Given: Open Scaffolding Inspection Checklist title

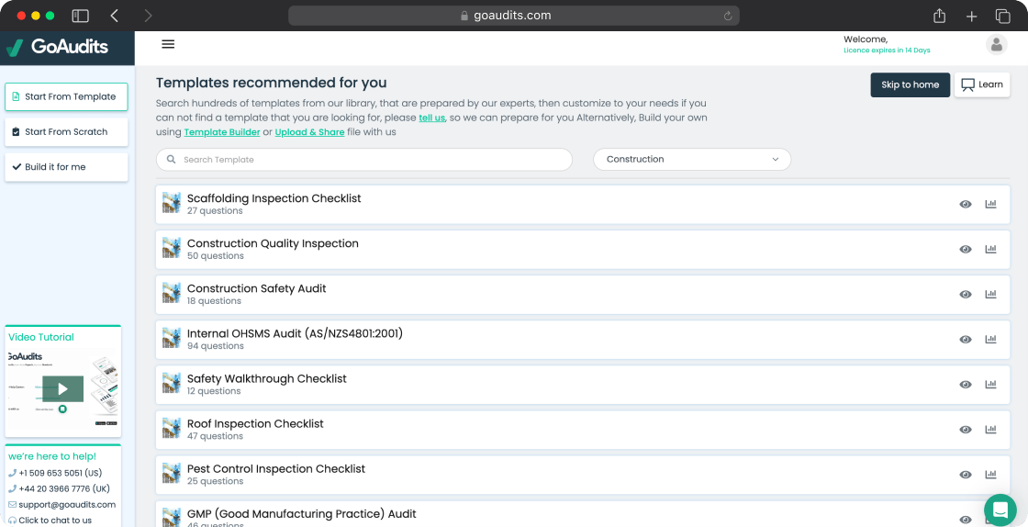Looking at the screenshot, I should (x=274, y=198).
